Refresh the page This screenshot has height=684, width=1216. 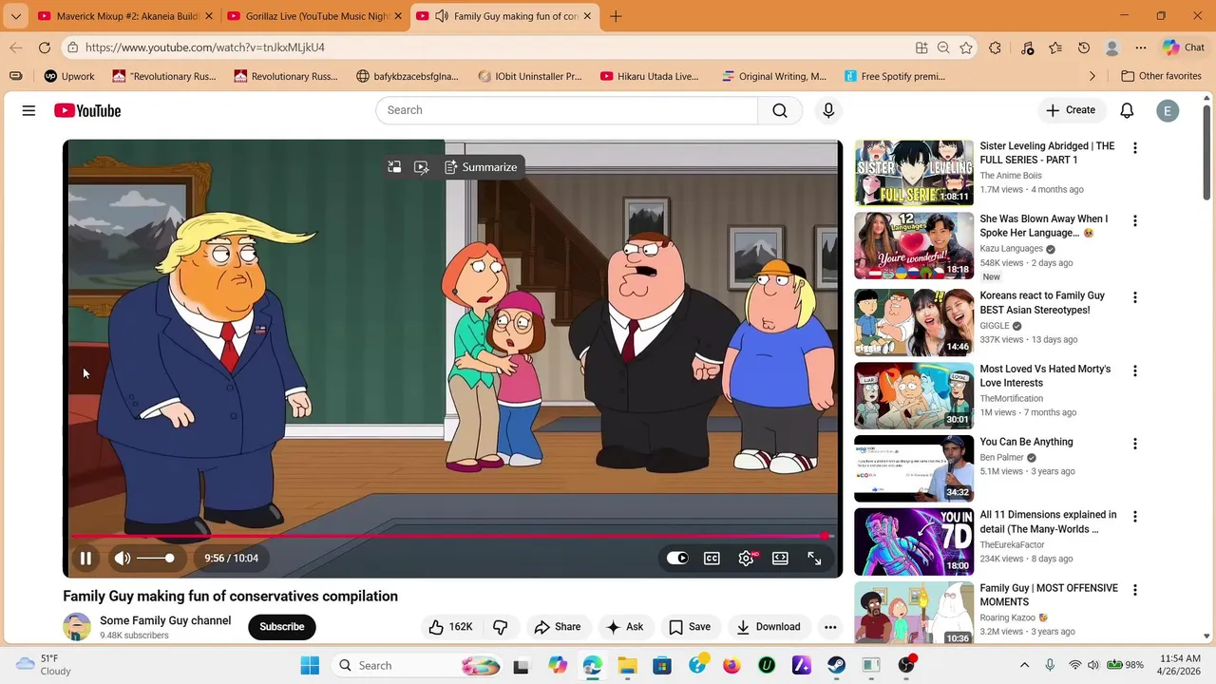click(45, 47)
